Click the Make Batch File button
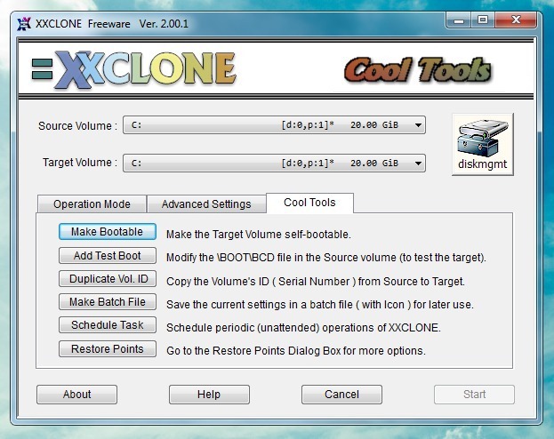 point(107,302)
